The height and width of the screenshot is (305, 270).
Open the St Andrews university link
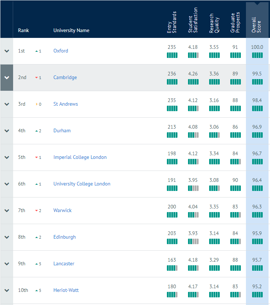coord(66,104)
